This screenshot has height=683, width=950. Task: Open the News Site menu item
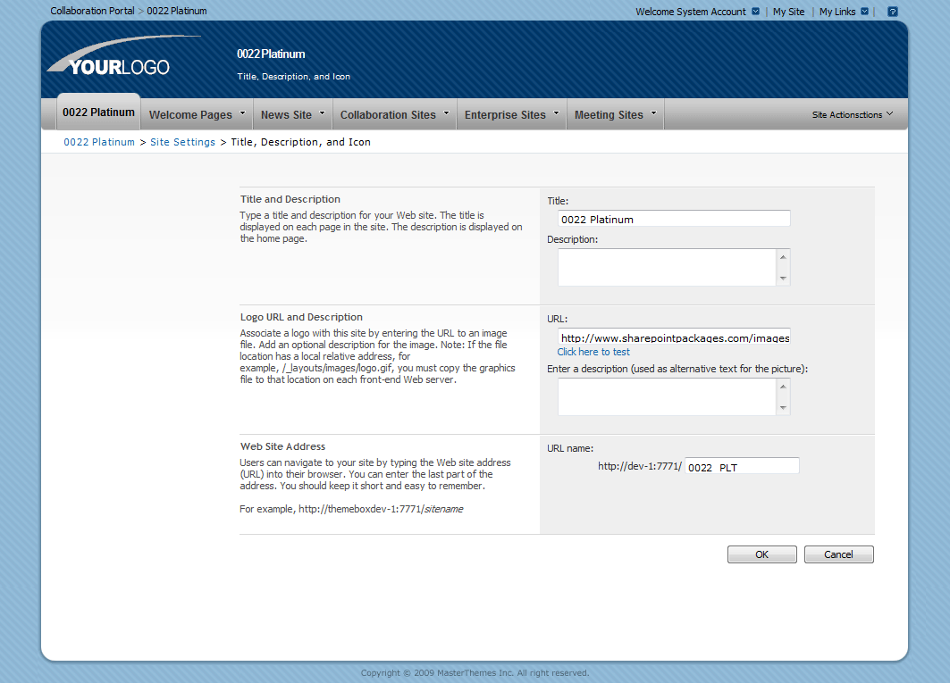coord(286,114)
